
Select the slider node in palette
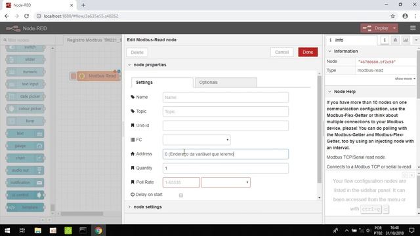click(x=26, y=60)
